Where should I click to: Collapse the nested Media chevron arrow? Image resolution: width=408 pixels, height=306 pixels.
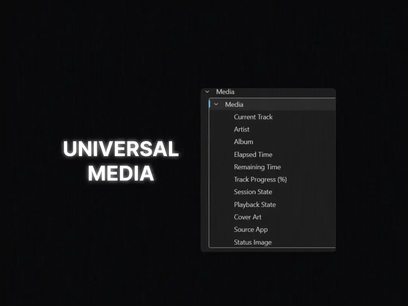(x=216, y=104)
